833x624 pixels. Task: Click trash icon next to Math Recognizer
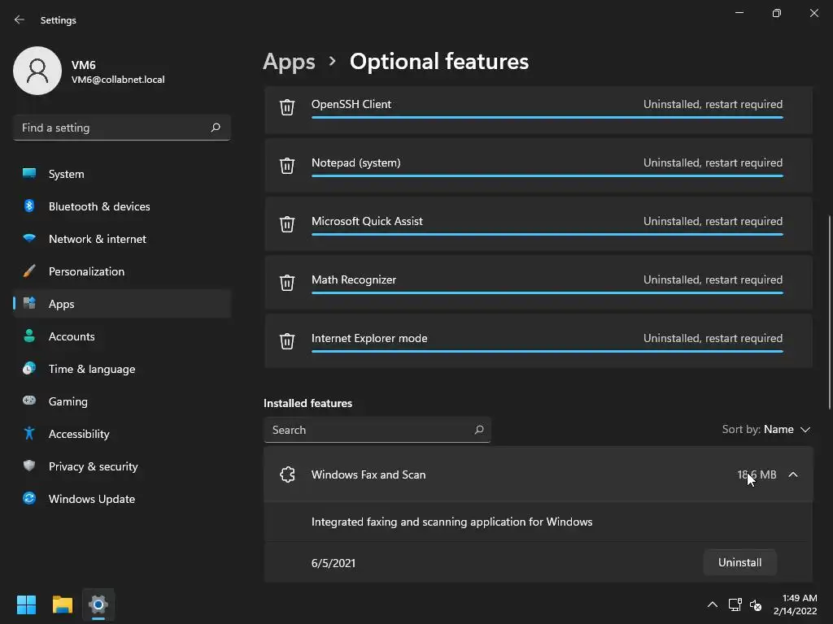coord(287,283)
